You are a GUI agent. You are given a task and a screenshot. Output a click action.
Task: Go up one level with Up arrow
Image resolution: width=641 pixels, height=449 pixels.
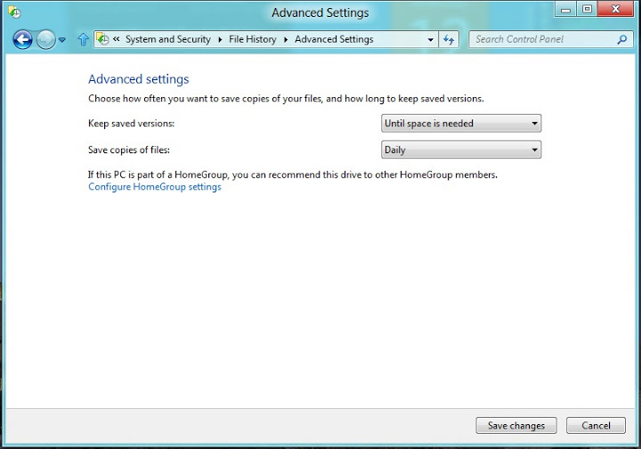(83, 39)
